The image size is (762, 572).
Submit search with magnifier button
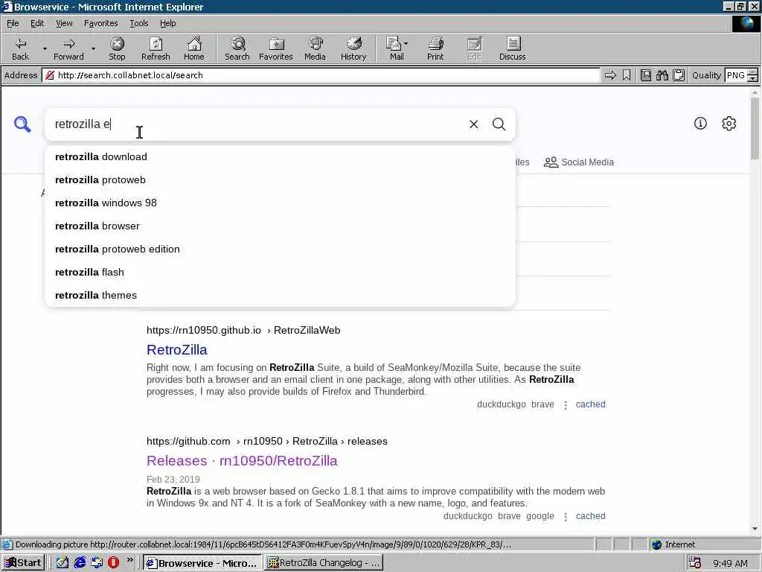[x=499, y=124]
